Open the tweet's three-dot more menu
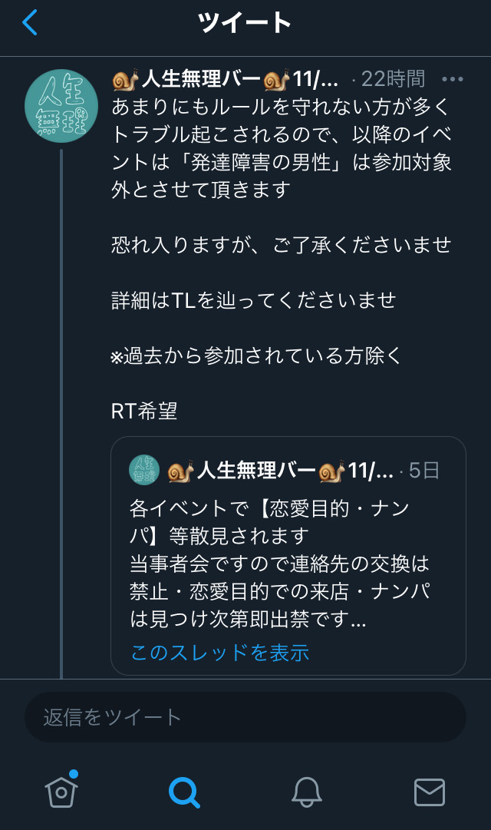Image resolution: width=491 pixels, height=830 pixels. click(453, 79)
